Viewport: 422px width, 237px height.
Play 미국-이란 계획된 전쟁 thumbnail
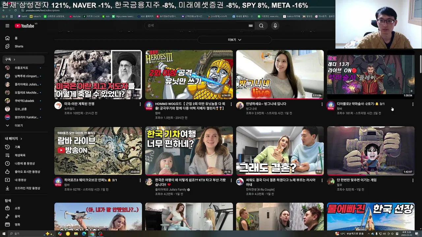(98, 74)
